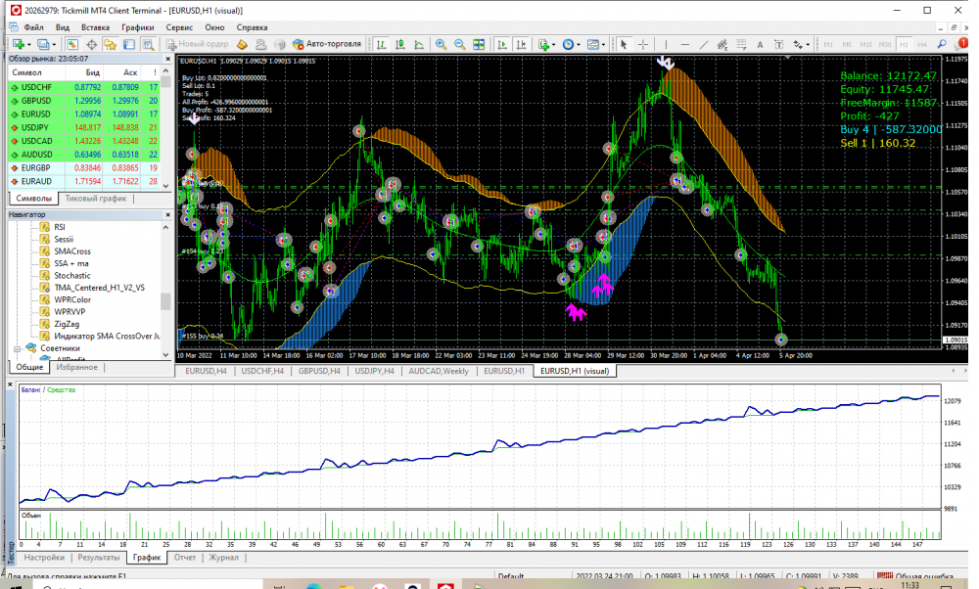Switch to the Отчет tester tab

coord(184,558)
